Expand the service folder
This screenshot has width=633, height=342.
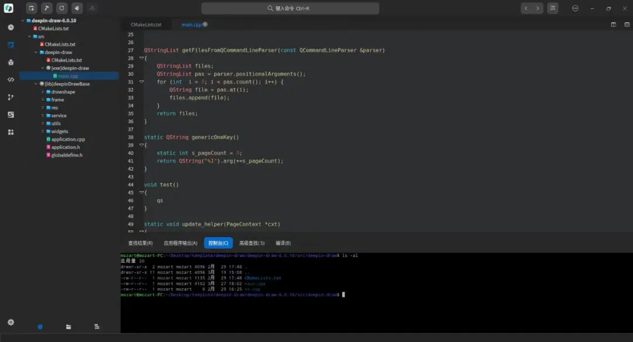pyautogui.click(x=43, y=115)
